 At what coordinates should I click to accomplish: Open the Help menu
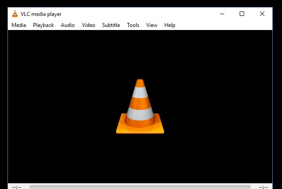tap(170, 25)
